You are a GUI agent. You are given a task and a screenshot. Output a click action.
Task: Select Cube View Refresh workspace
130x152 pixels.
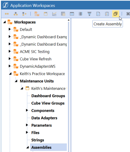[x=36, y=59]
